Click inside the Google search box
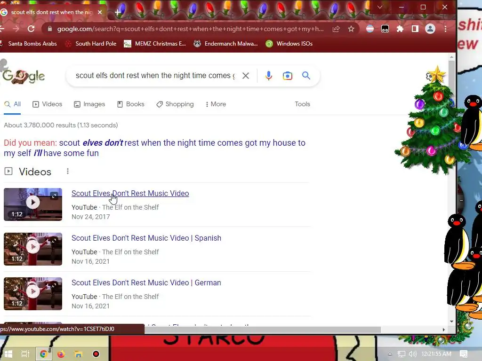The height and width of the screenshot is (361, 482). 155,76
